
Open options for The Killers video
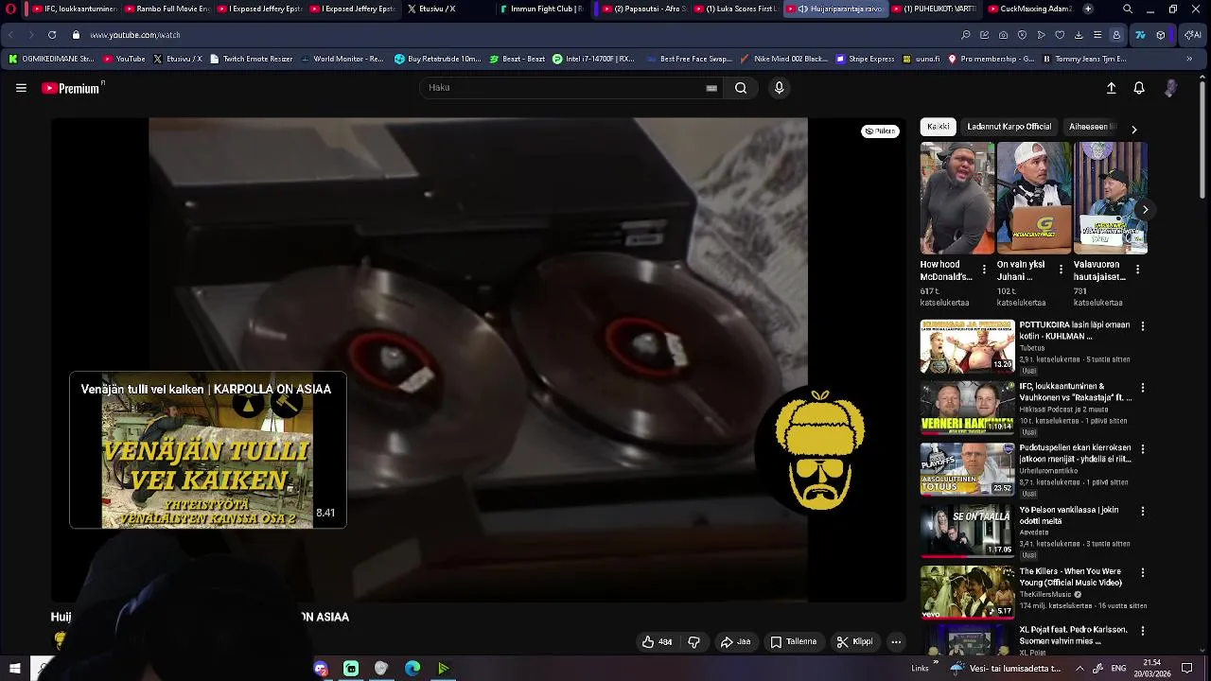pos(1143,573)
